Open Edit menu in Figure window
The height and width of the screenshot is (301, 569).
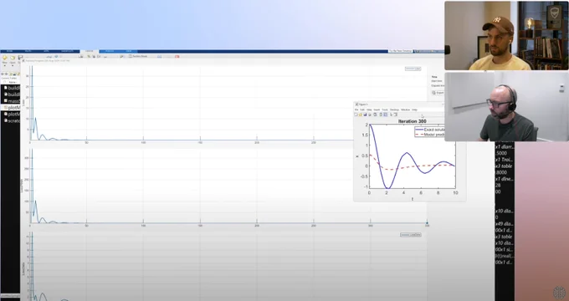(362, 110)
